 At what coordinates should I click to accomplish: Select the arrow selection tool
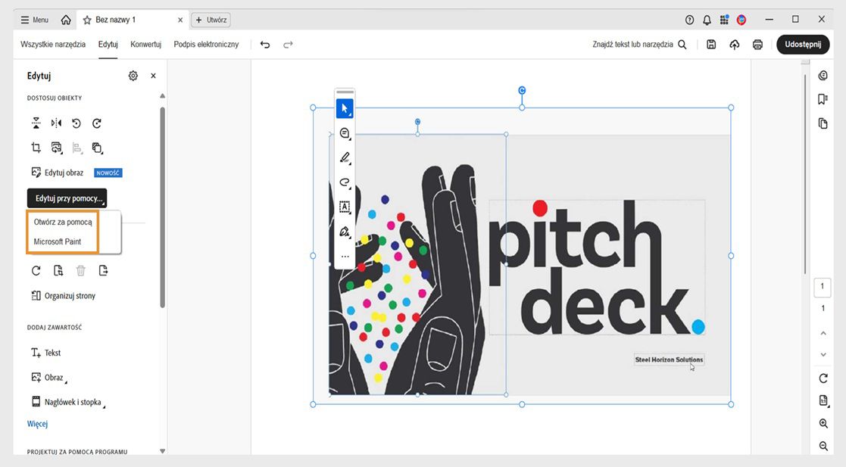click(x=345, y=108)
